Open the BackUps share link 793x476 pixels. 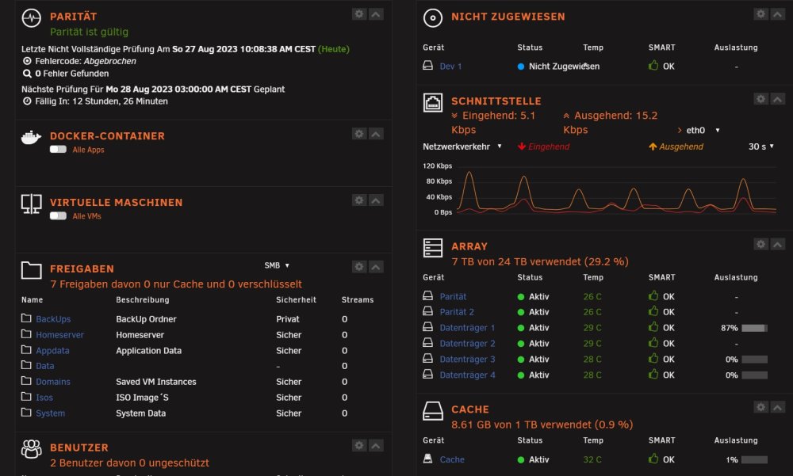(x=53, y=319)
